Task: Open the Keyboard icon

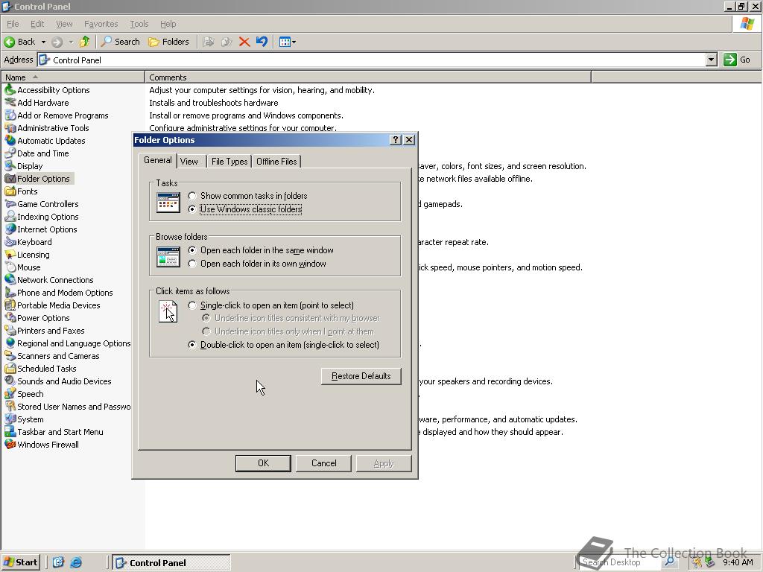Action: (10, 242)
